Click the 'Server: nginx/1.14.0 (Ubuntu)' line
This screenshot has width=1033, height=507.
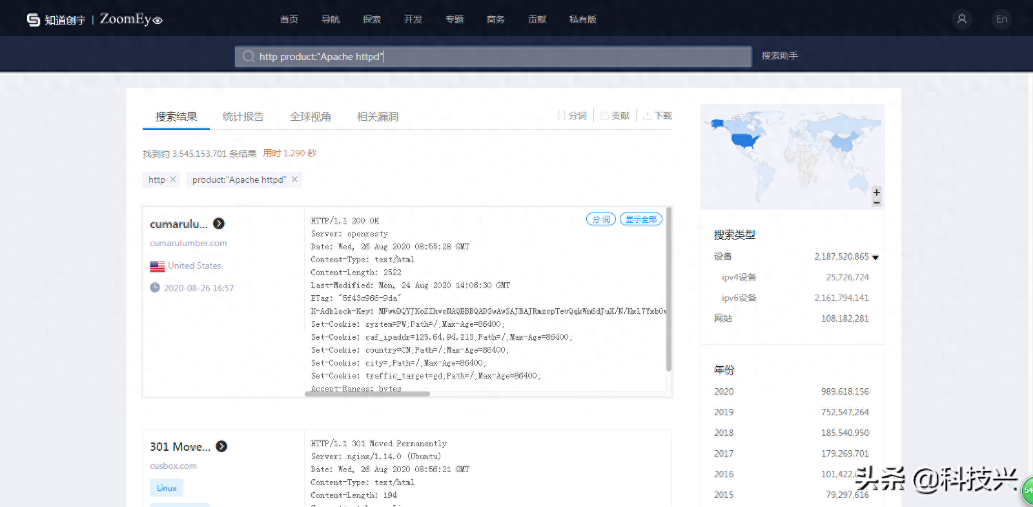click(x=376, y=457)
